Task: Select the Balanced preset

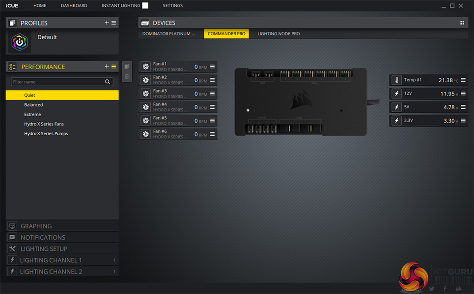Action: click(x=62, y=105)
